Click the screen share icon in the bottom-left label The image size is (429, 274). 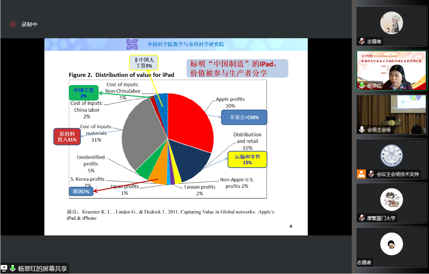point(4,268)
